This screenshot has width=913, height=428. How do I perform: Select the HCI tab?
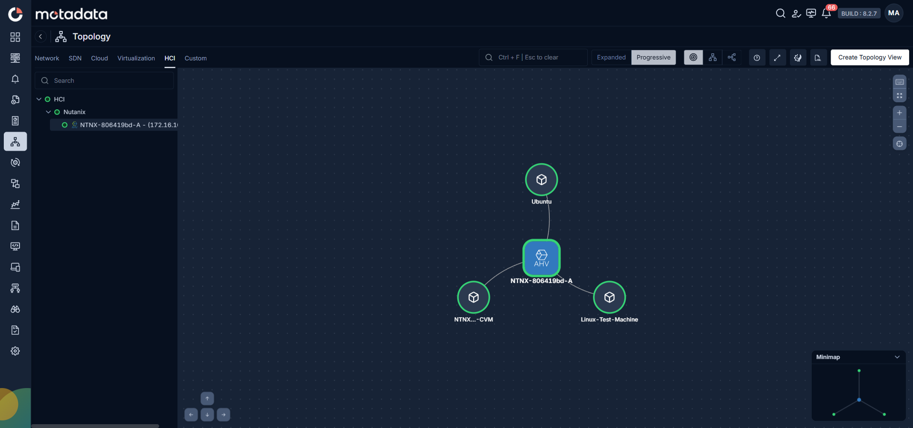170,58
